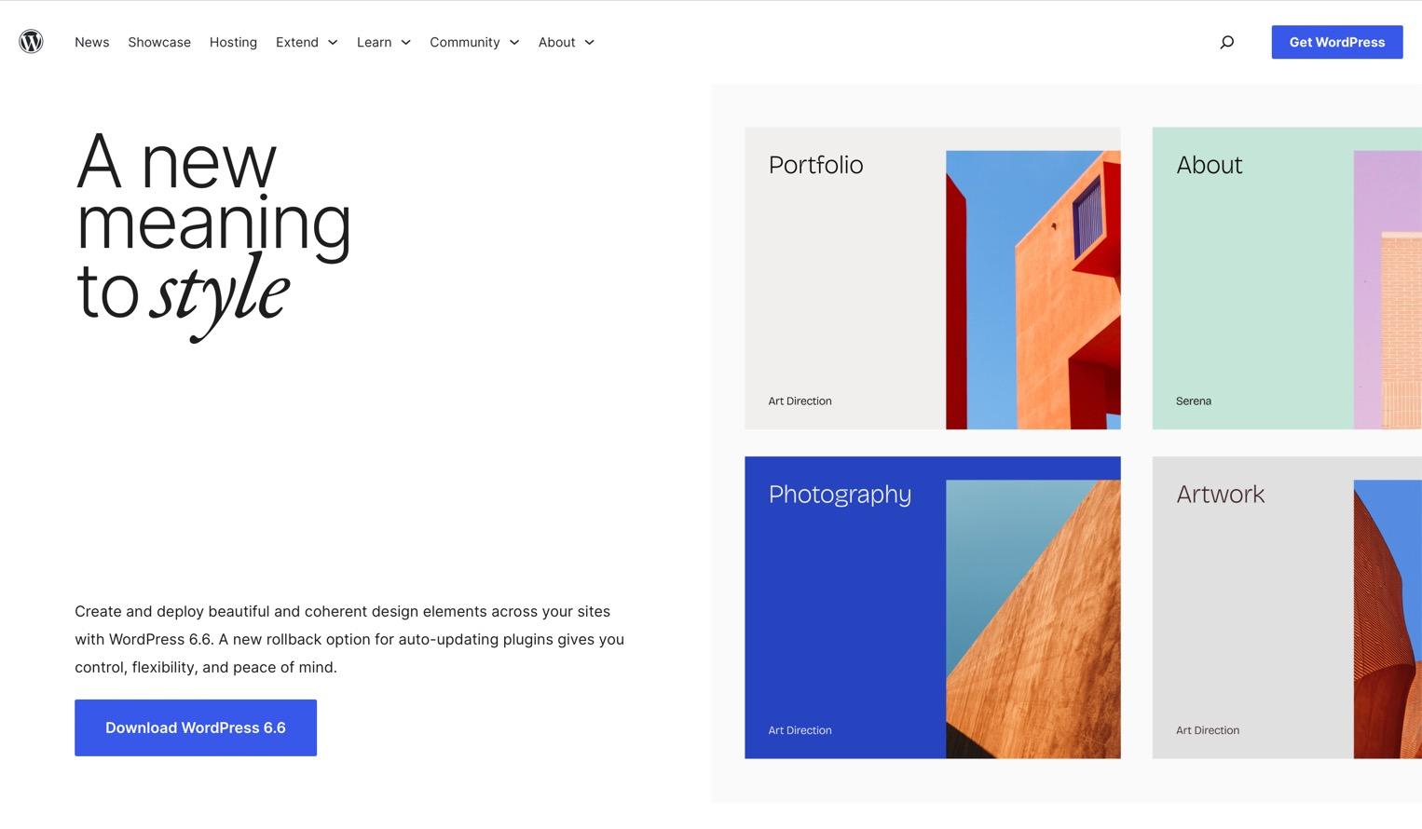Image resolution: width=1422 pixels, height=829 pixels.
Task: Expand the Extend dropdown menu
Action: coord(307,42)
